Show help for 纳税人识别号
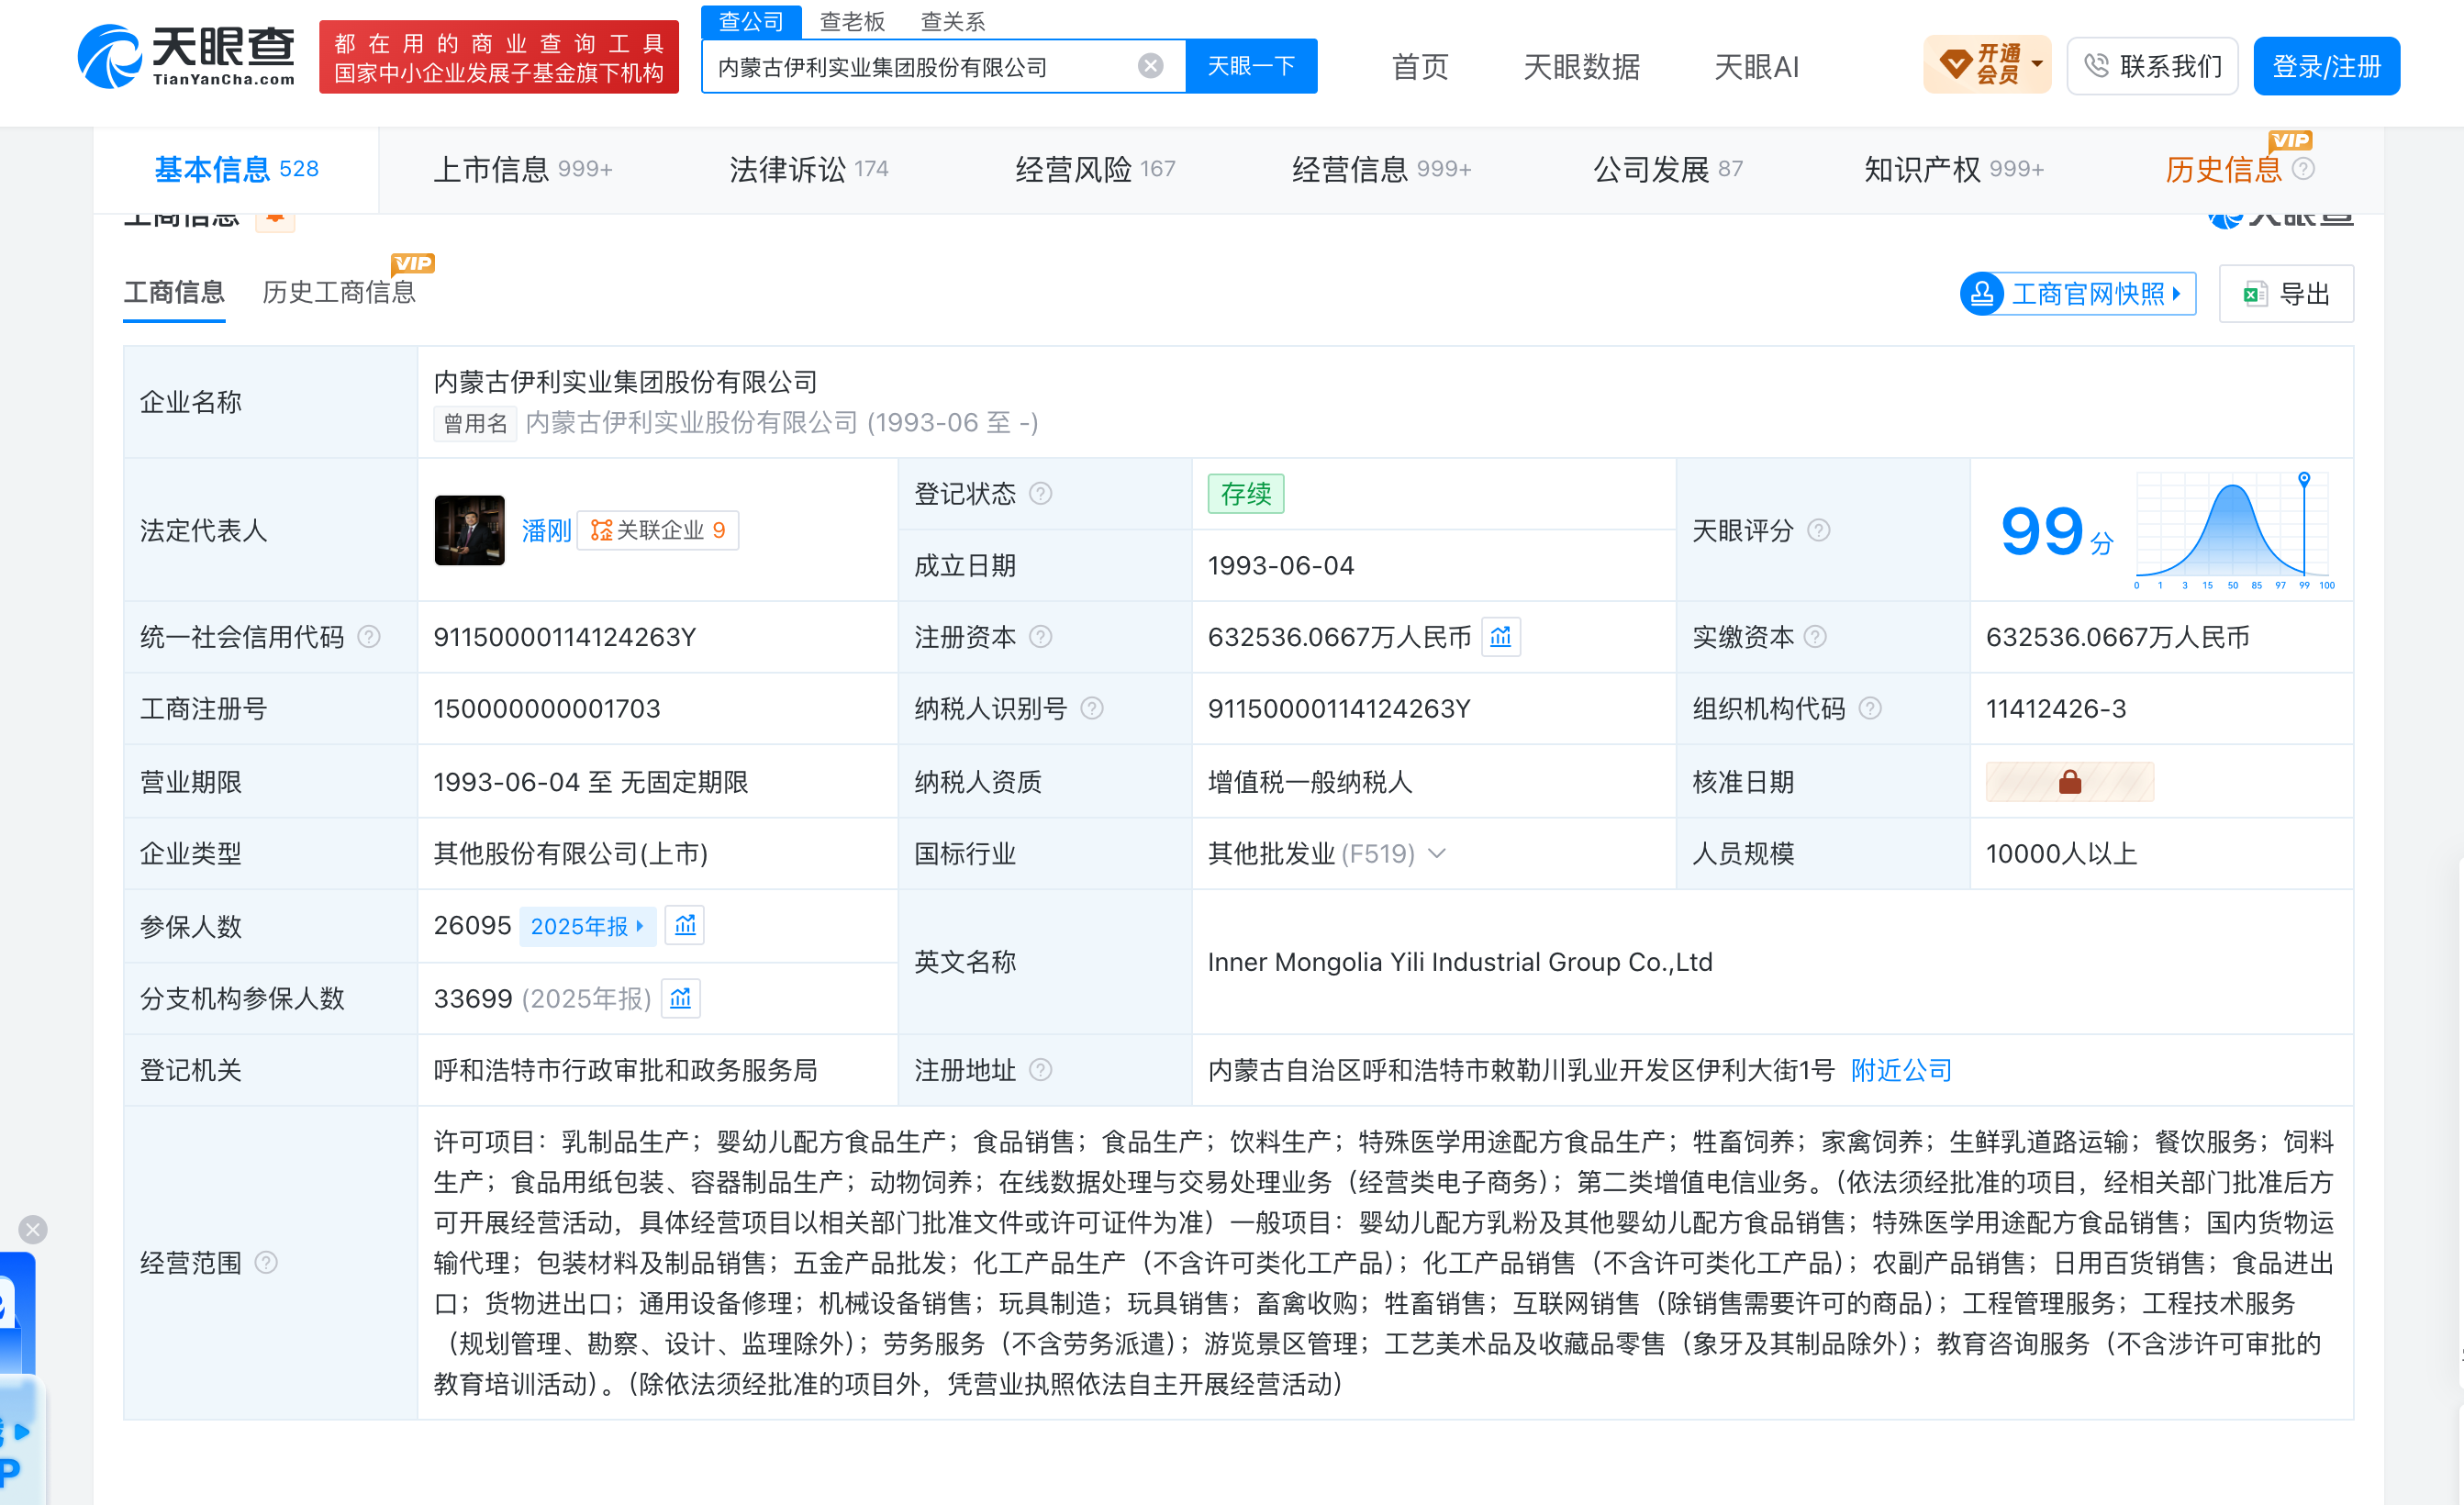The image size is (2464, 1505). pyautogui.click(x=1092, y=708)
